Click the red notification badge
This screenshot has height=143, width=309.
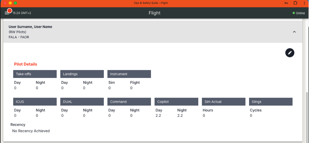(x=9, y=11)
